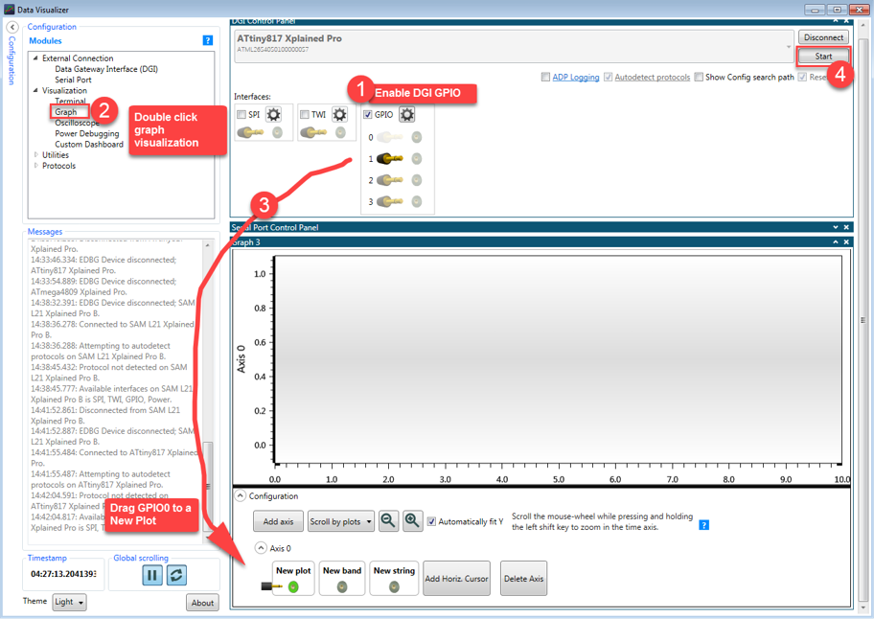Collapse the Graph 3 panel

click(835, 241)
